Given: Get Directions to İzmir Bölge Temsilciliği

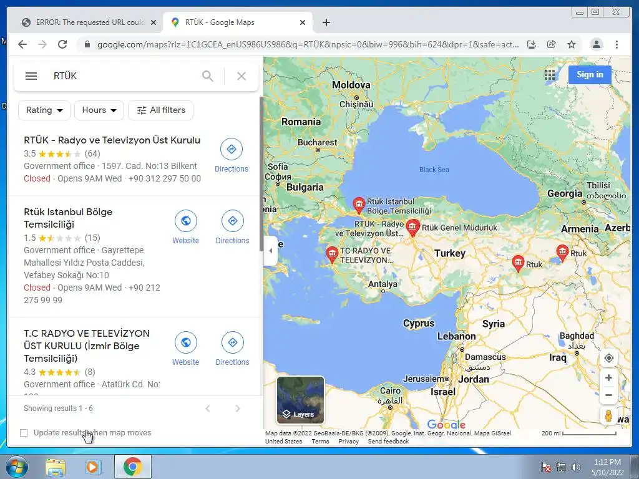Looking at the screenshot, I should point(232,349).
